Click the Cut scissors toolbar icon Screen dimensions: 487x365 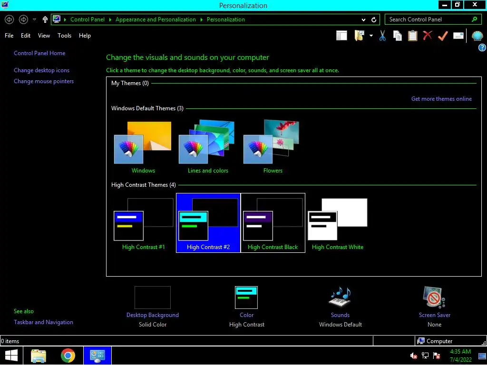[x=383, y=36]
